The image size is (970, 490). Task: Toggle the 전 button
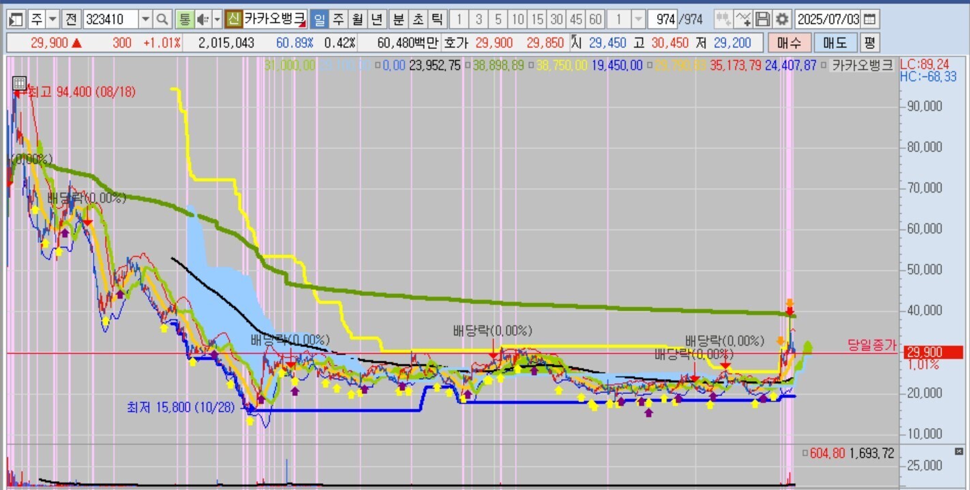(x=71, y=19)
